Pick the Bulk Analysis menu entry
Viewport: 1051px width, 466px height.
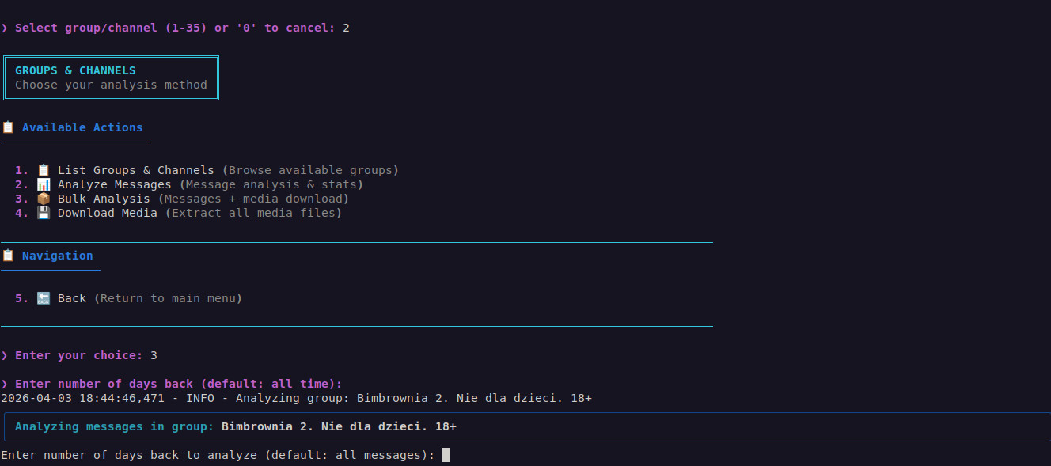point(104,199)
